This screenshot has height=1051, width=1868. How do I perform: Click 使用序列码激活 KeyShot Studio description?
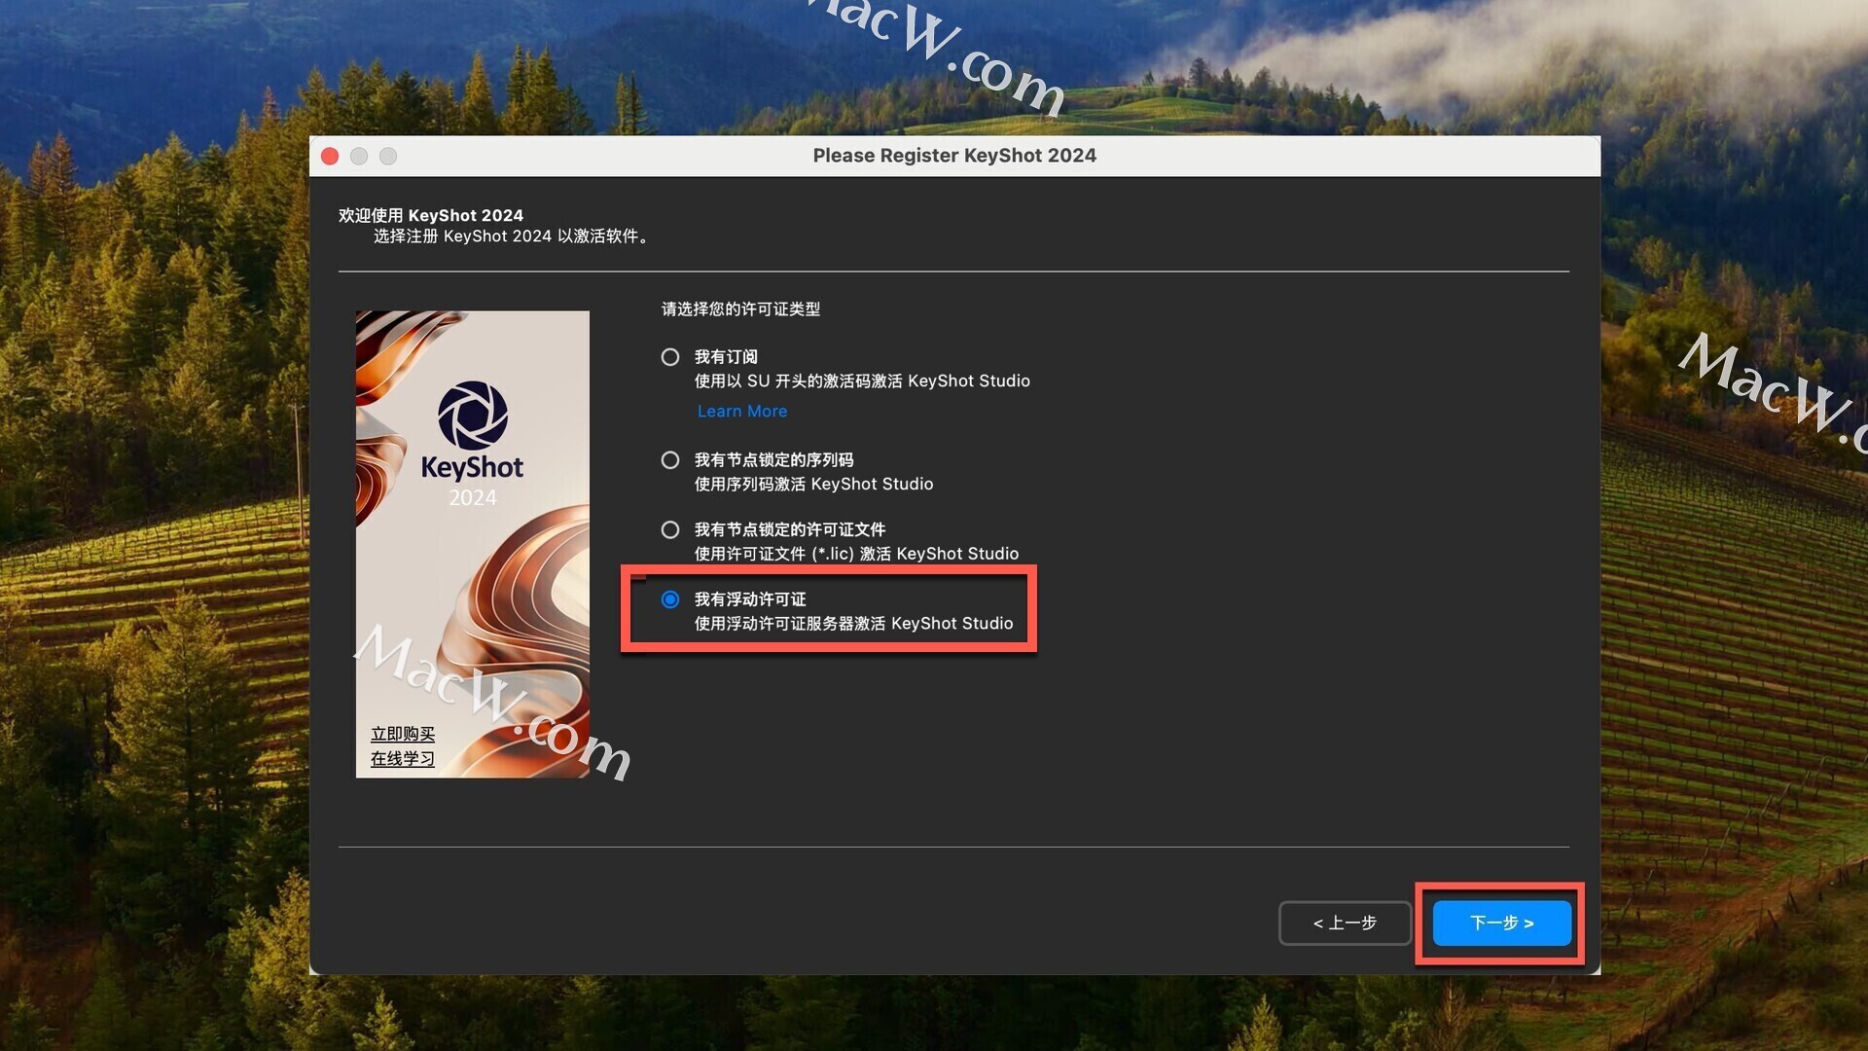pos(813,484)
